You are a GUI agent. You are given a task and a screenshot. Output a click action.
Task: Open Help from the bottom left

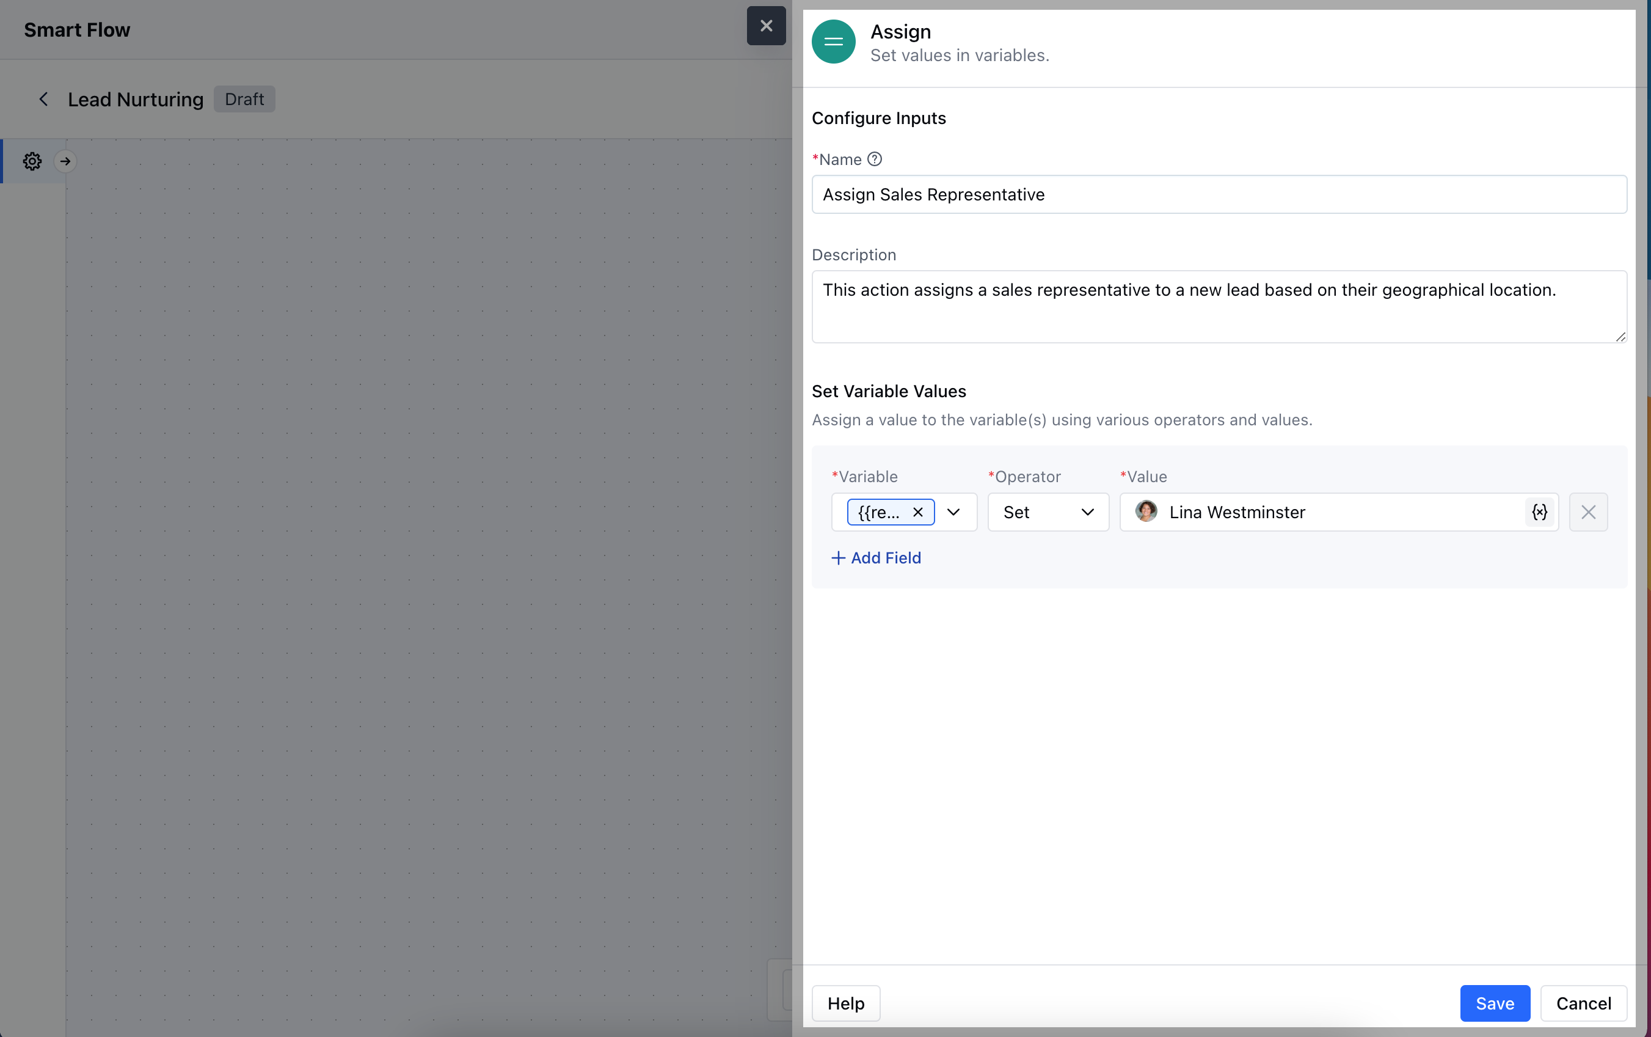pos(845,1003)
